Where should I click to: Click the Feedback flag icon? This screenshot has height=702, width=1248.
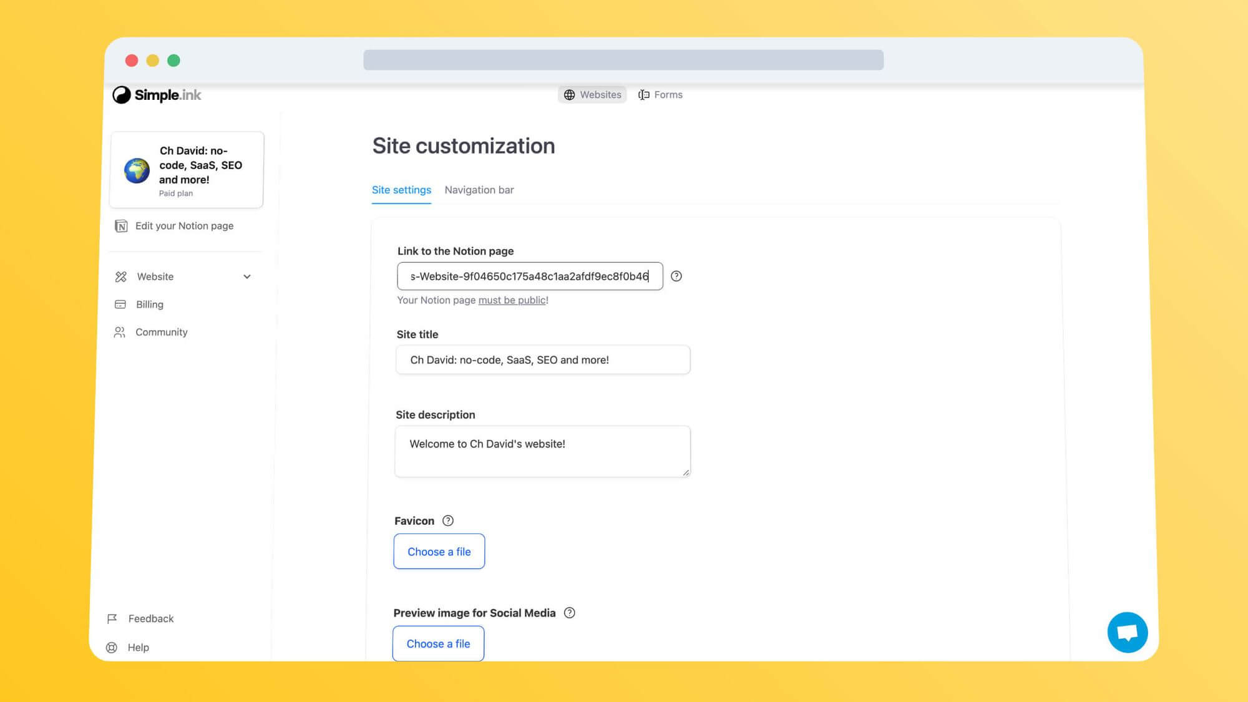coord(112,618)
